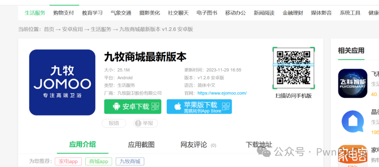Go to 首页 in the breadcrumb
The image size is (379, 167).
[x=49, y=29]
